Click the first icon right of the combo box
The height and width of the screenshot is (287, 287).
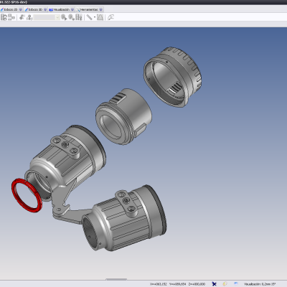[64, 17]
